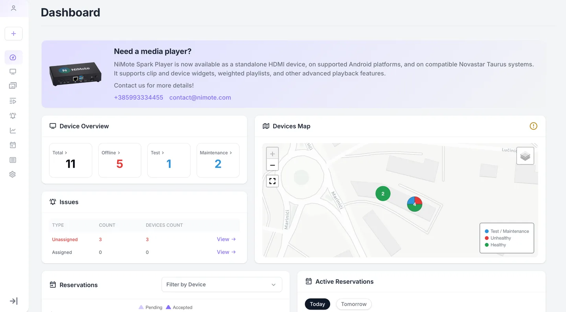The image size is (566, 312).
Task: Open the Total devices card
Action: pyautogui.click(x=71, y=160)
